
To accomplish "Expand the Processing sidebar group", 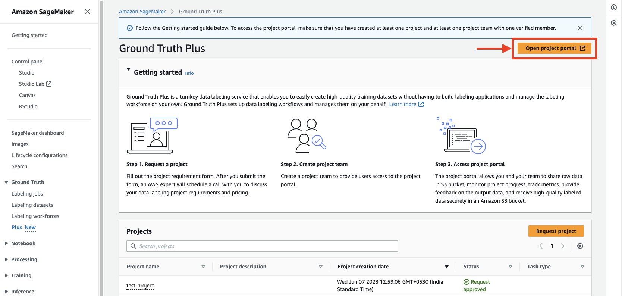I will 6,259.
